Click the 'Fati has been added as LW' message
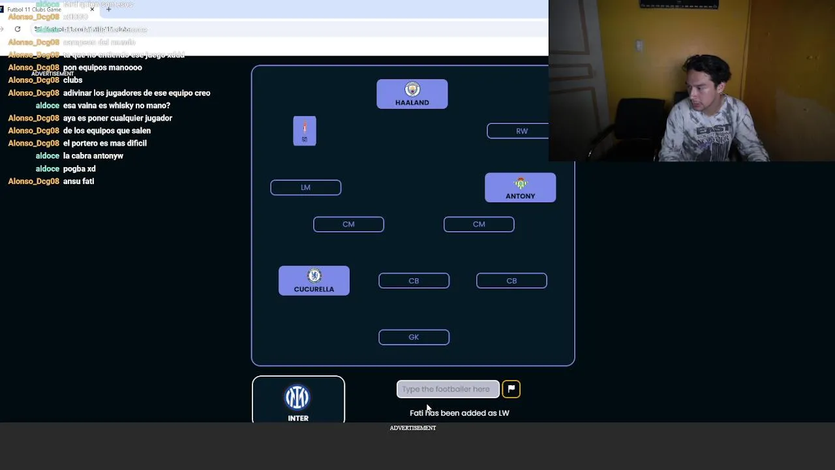This screenshot has height=470, width=835. pyautogui.click(x=459, y=413)
